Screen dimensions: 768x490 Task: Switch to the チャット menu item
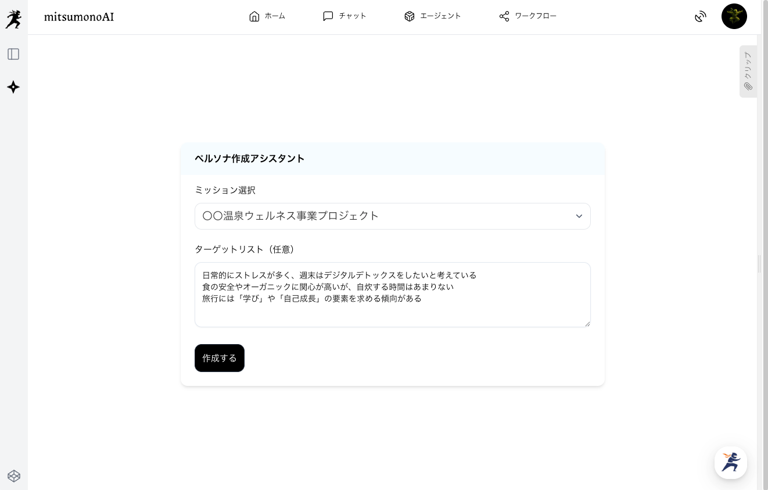353,16
